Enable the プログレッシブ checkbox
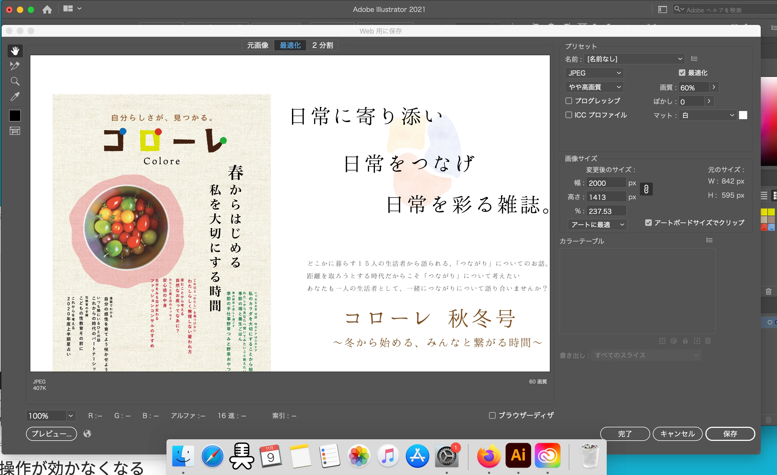This screenshot has width=777, height=475. pyautogui.click(x=569, y=101)
